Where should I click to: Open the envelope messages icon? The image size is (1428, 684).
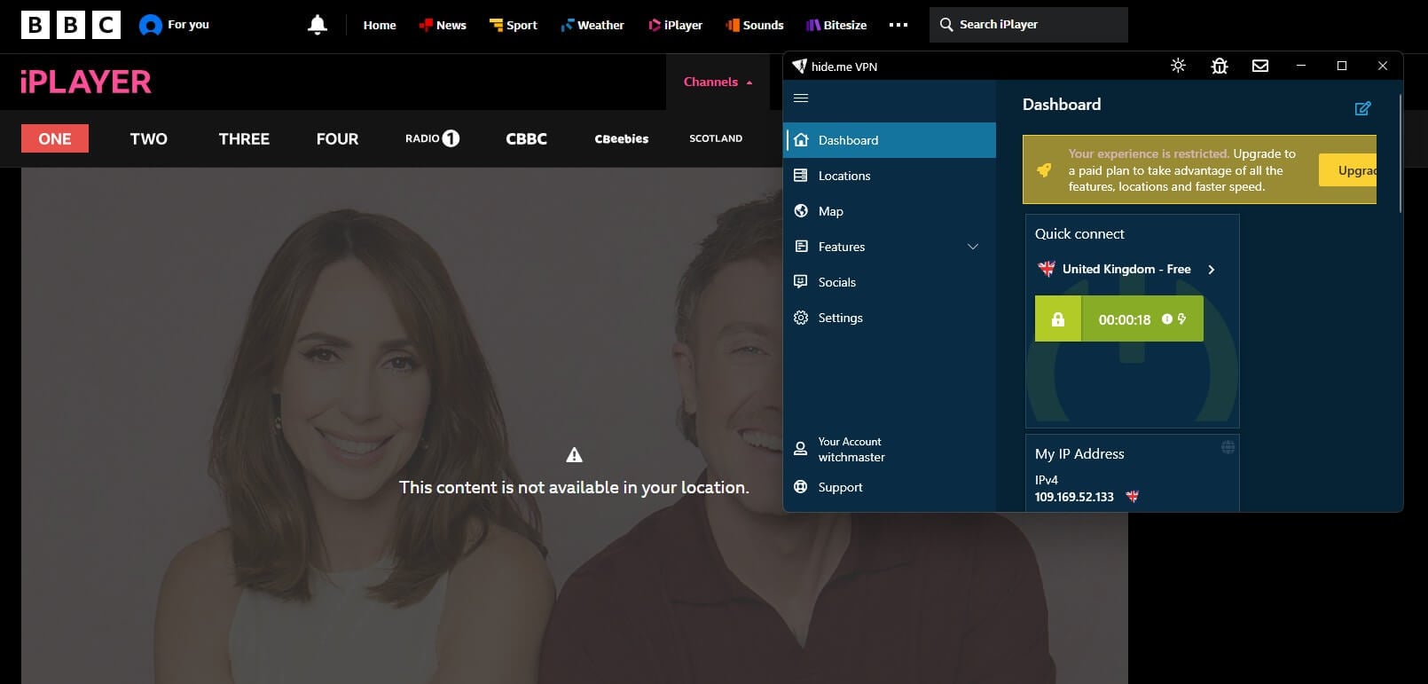click(x=1260, y=66)
